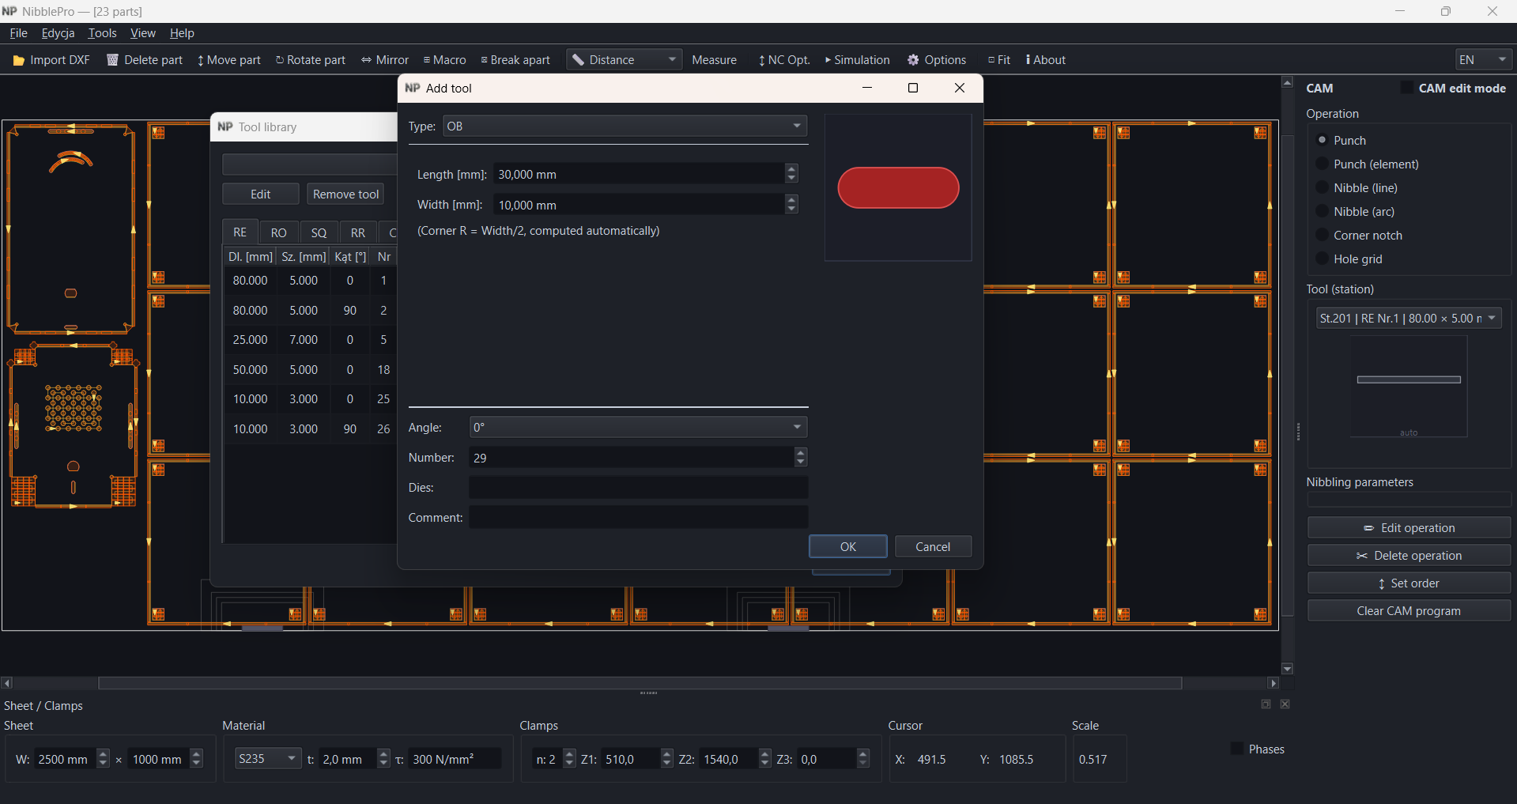Cancel the Add tool dialog
Image resolution: width=1517 pixels, height=804 pixels.
pos(933,547)
